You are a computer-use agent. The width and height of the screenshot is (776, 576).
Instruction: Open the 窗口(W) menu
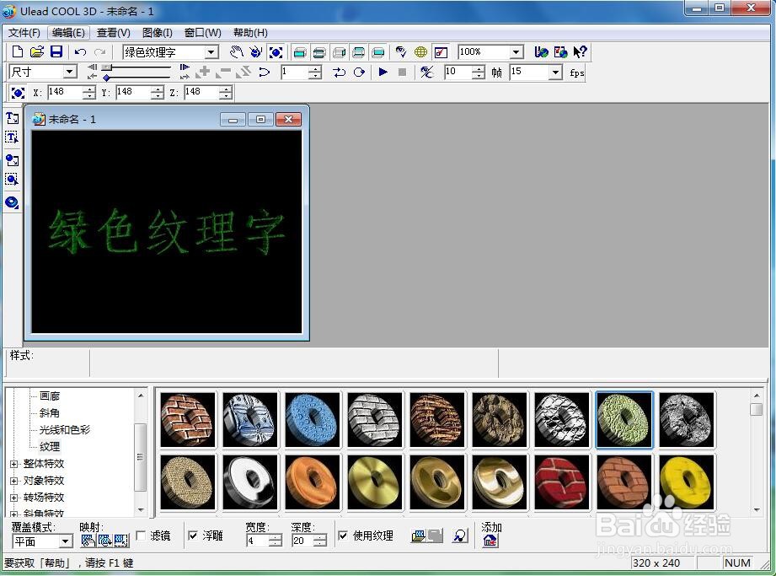203,33
